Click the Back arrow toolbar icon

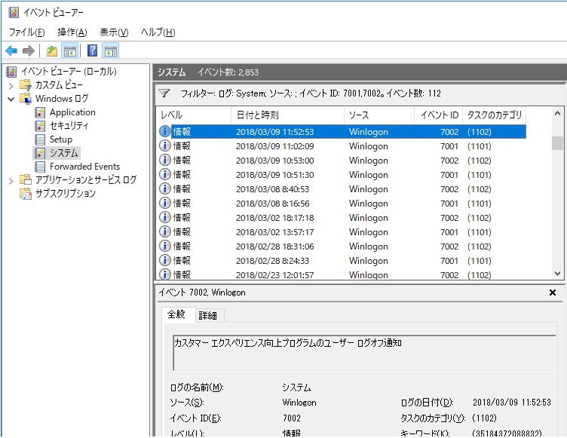(11, 51)
